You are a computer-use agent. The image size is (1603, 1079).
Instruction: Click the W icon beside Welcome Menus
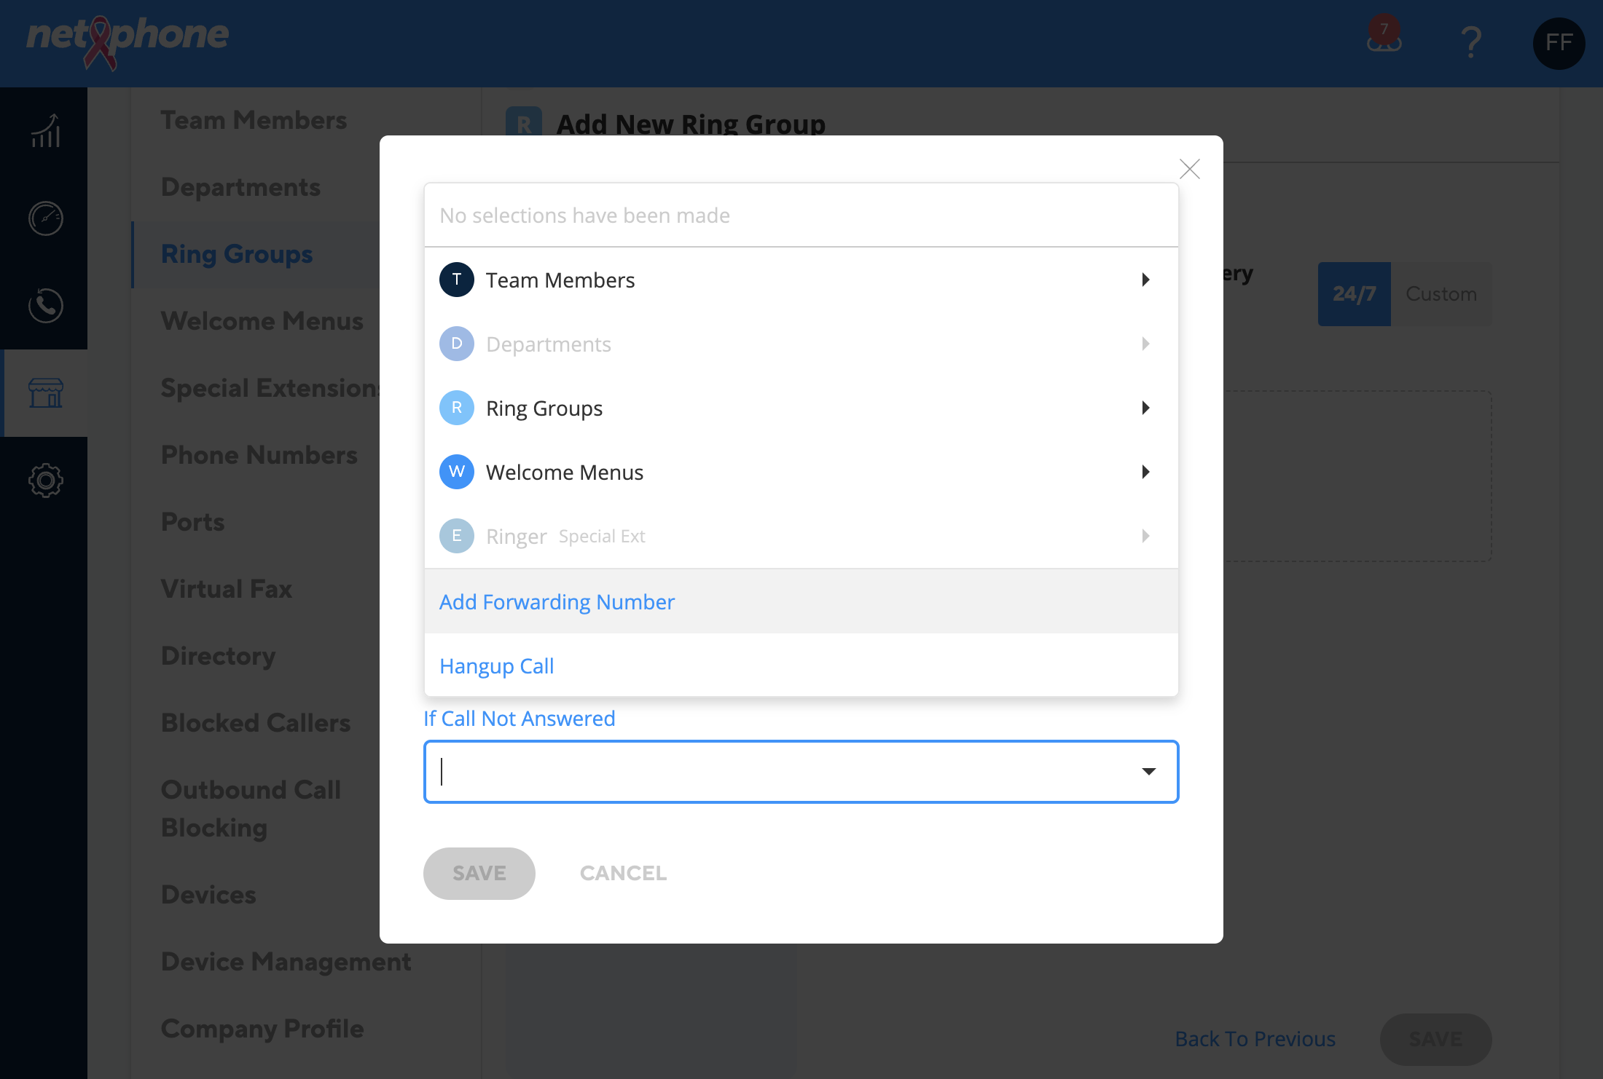457,472
